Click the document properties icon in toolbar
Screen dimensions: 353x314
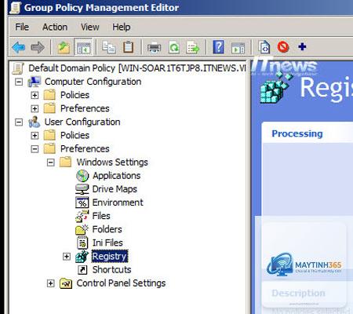[x=264, y=47]
